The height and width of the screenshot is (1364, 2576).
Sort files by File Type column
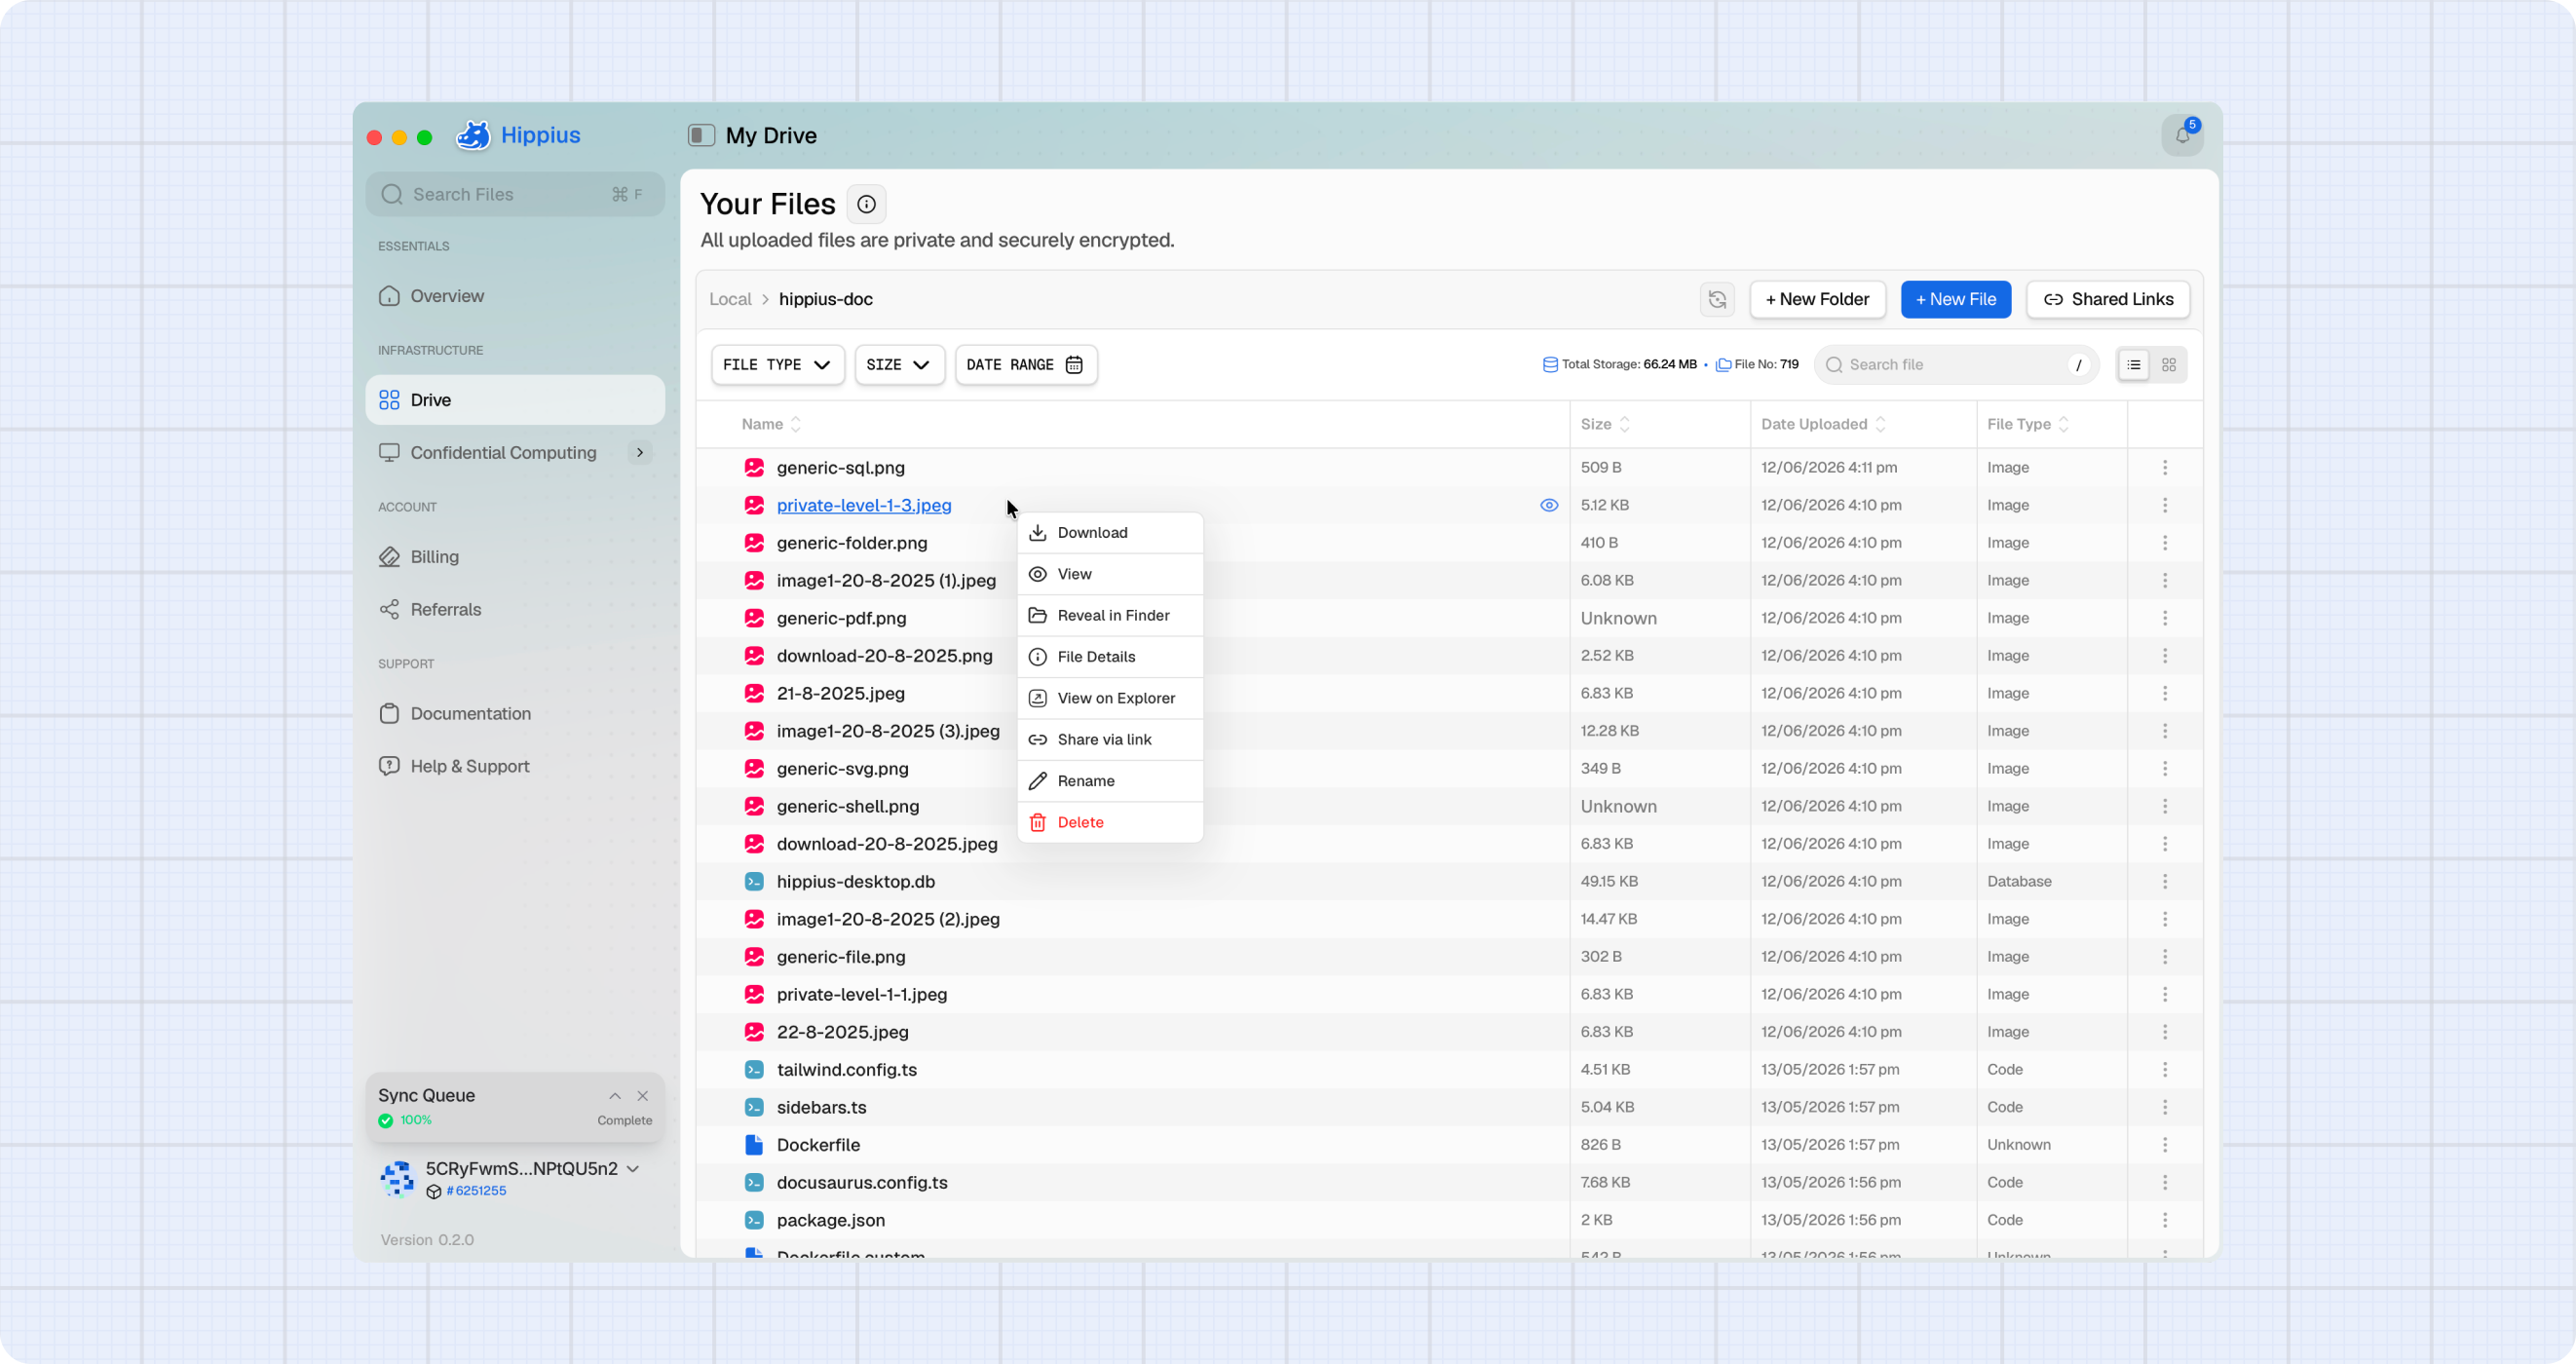click(2028, 424)
